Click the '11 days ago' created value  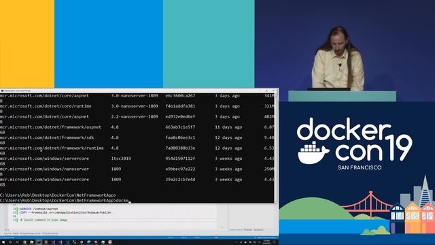coord(228,127)
